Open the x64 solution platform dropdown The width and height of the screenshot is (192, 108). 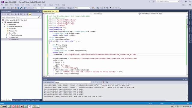48,8
